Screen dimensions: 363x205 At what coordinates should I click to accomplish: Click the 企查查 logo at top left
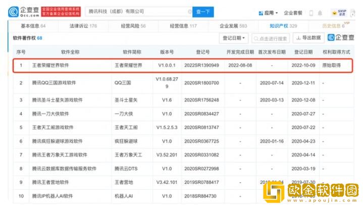24,12
